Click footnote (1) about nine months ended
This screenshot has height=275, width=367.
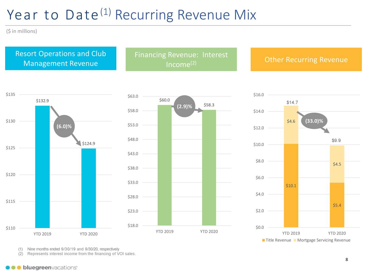69,249
